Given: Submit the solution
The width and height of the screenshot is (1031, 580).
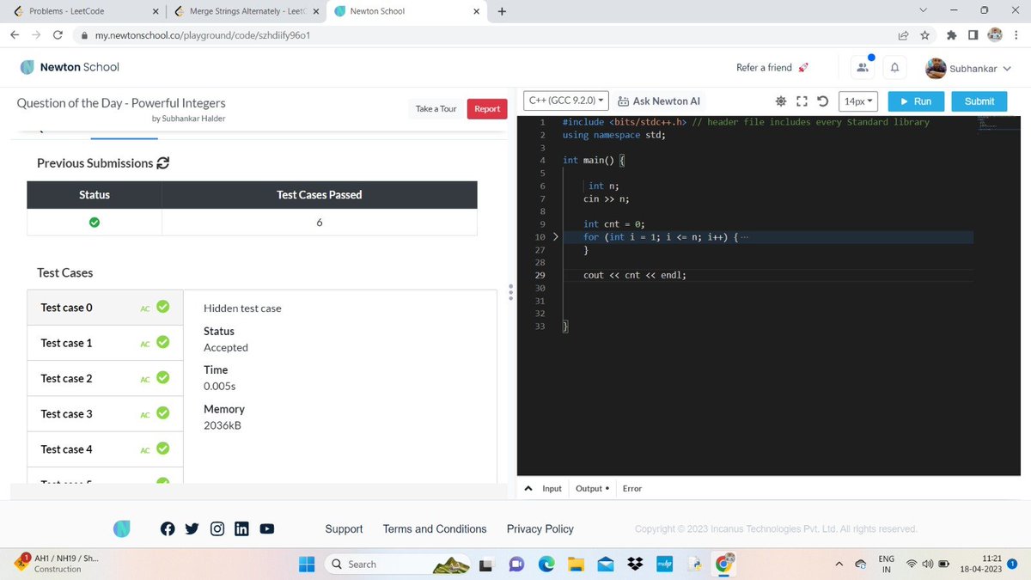Looking at the screenshot, I should (979, 101).
